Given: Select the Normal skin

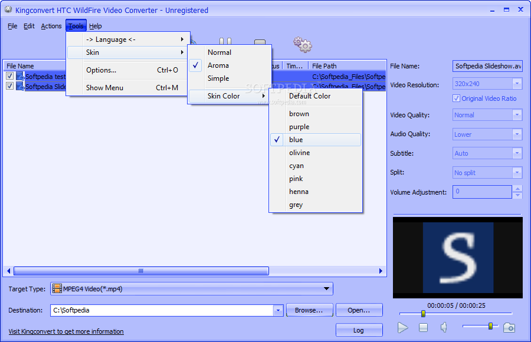Looking at the screenshot, I should pos(230,52).
